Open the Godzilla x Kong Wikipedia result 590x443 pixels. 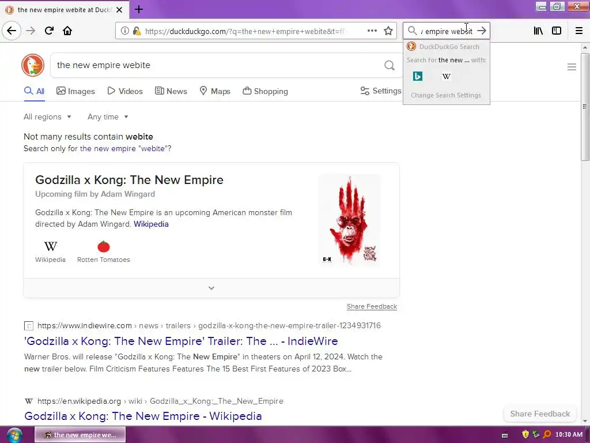click(x=143, y=416)
